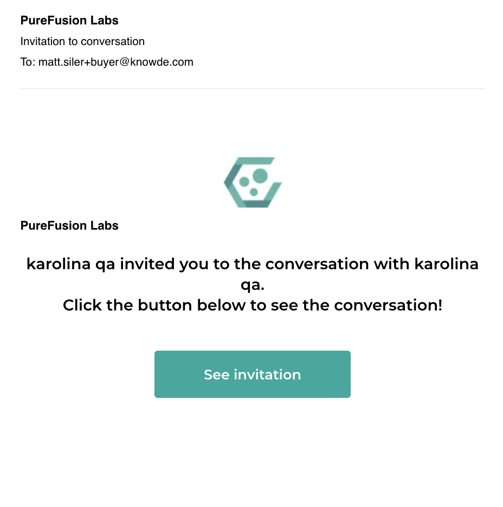The width and height of the screenshot is (503, 507).
Task: Click the smallest bottom circle in the logo
Action: (x=254, y=192)
